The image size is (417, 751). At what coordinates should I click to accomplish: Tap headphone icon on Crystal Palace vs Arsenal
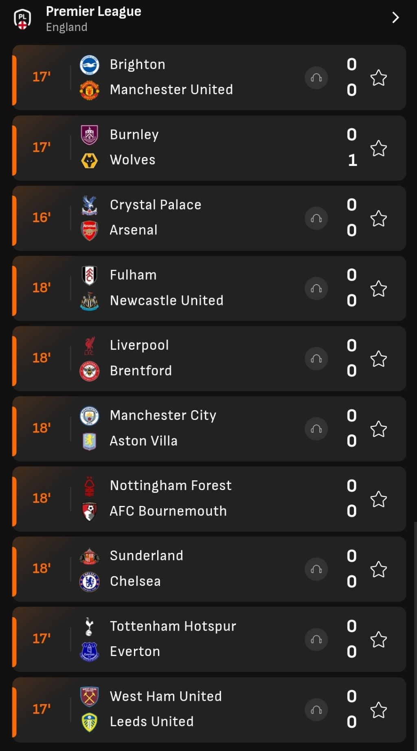pos(316,218)
